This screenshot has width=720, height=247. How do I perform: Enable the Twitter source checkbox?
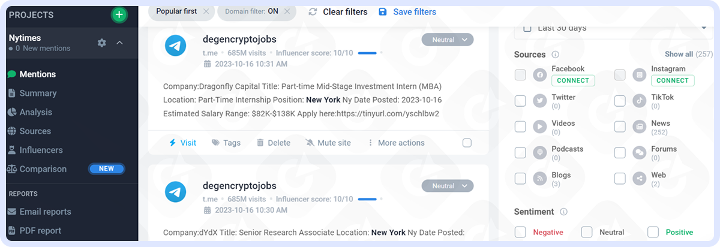(x=520, y=101)
